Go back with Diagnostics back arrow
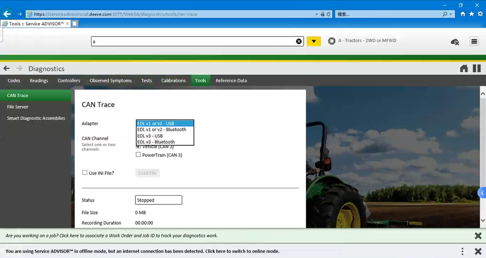The height and width of the screenshot is (258, 486). click(x=7, y=69)
